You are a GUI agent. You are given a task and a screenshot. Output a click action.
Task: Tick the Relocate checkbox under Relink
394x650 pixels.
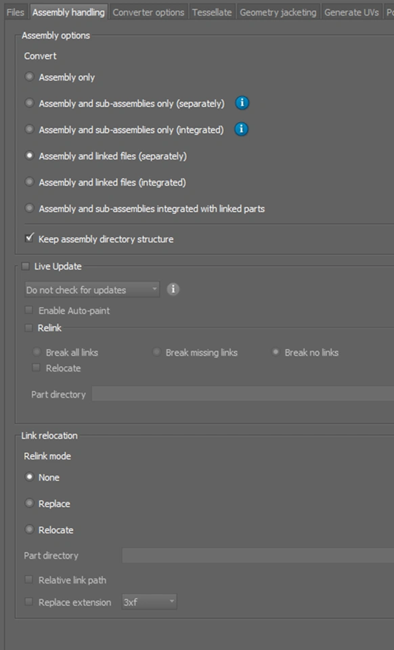(37, 368)
